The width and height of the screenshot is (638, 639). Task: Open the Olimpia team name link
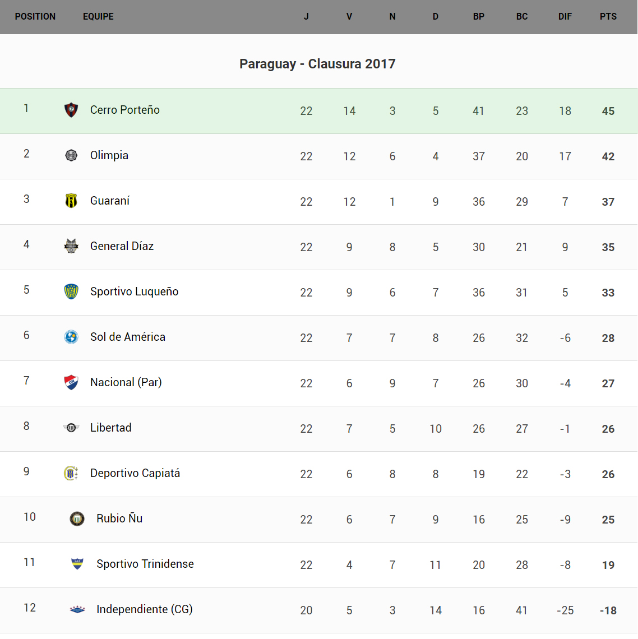coord(109,155)
